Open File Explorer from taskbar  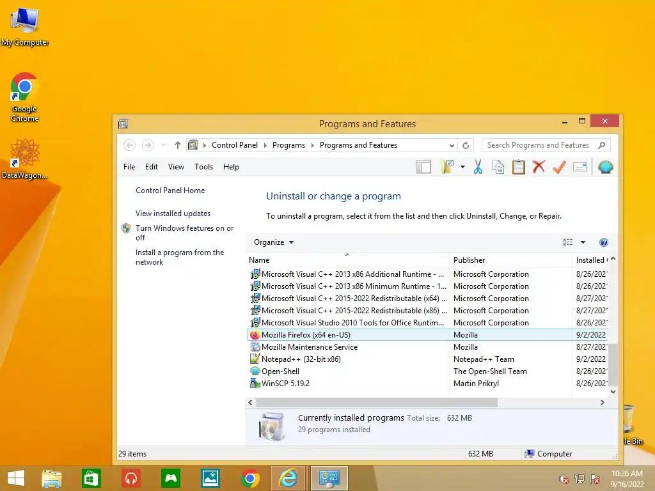click(x=51, y=478)
